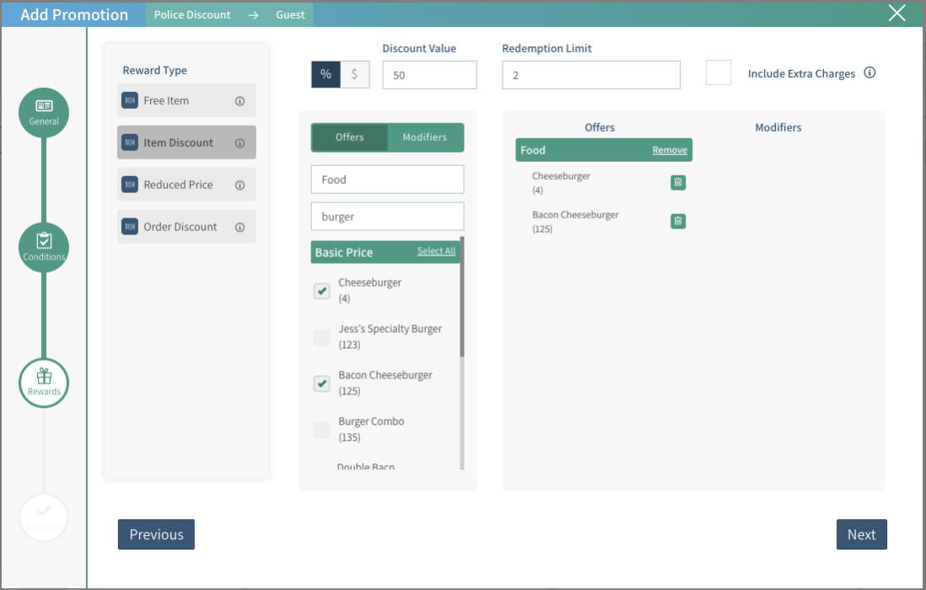Switch discount type to dollar amount
Image resolution: width=926 pixels, height=590 pixels.
click(354, 75)
